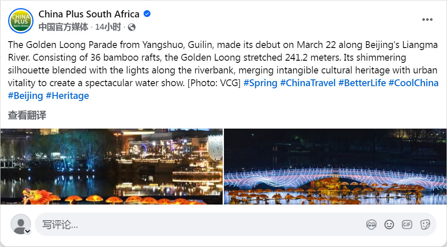Image resolution: width=447 pixels, height=247 pixels.
Task: Open the China Plus South Africa page name
Action: point(89,14)
